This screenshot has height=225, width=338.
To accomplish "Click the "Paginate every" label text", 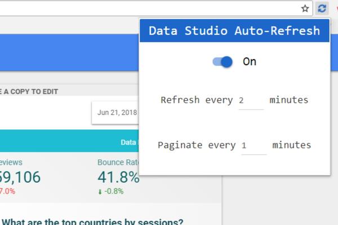I will (x=197, y=145).
